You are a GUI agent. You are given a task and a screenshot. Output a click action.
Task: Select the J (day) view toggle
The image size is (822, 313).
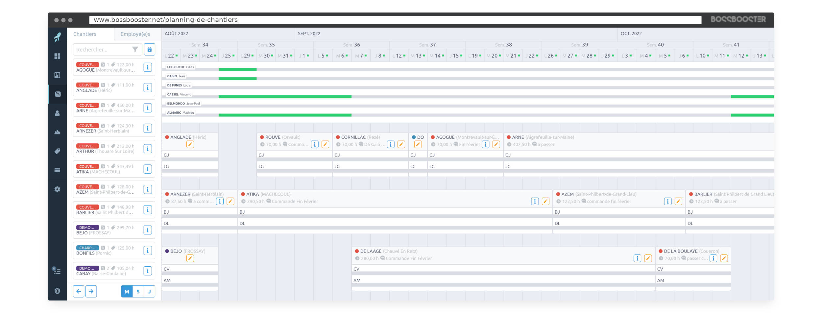pos(149,292)
